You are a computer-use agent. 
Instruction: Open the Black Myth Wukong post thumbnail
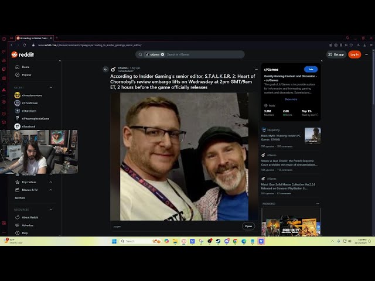312,135
